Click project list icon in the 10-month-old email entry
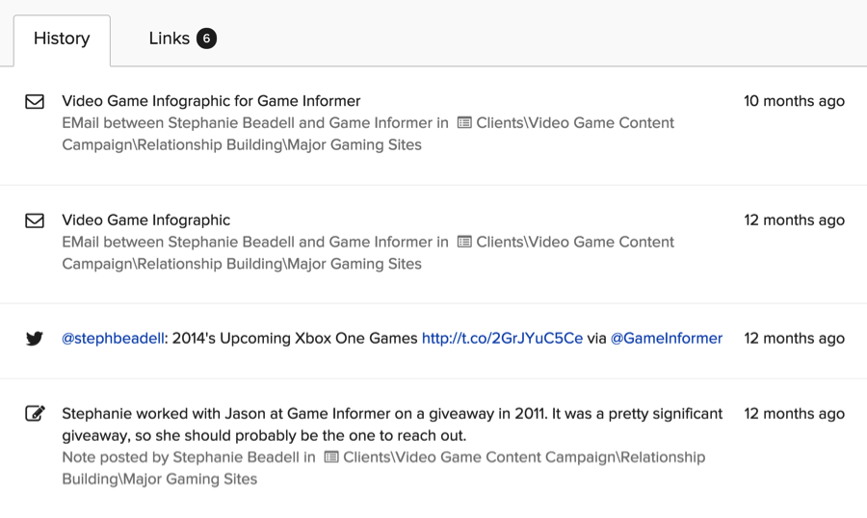Image resolution: width=867 pixels, height=518 pixels. coord(464,123)
